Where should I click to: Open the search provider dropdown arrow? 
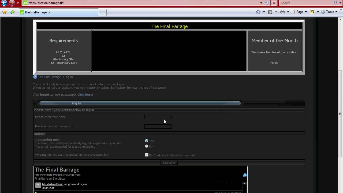(x=340, y=3)
